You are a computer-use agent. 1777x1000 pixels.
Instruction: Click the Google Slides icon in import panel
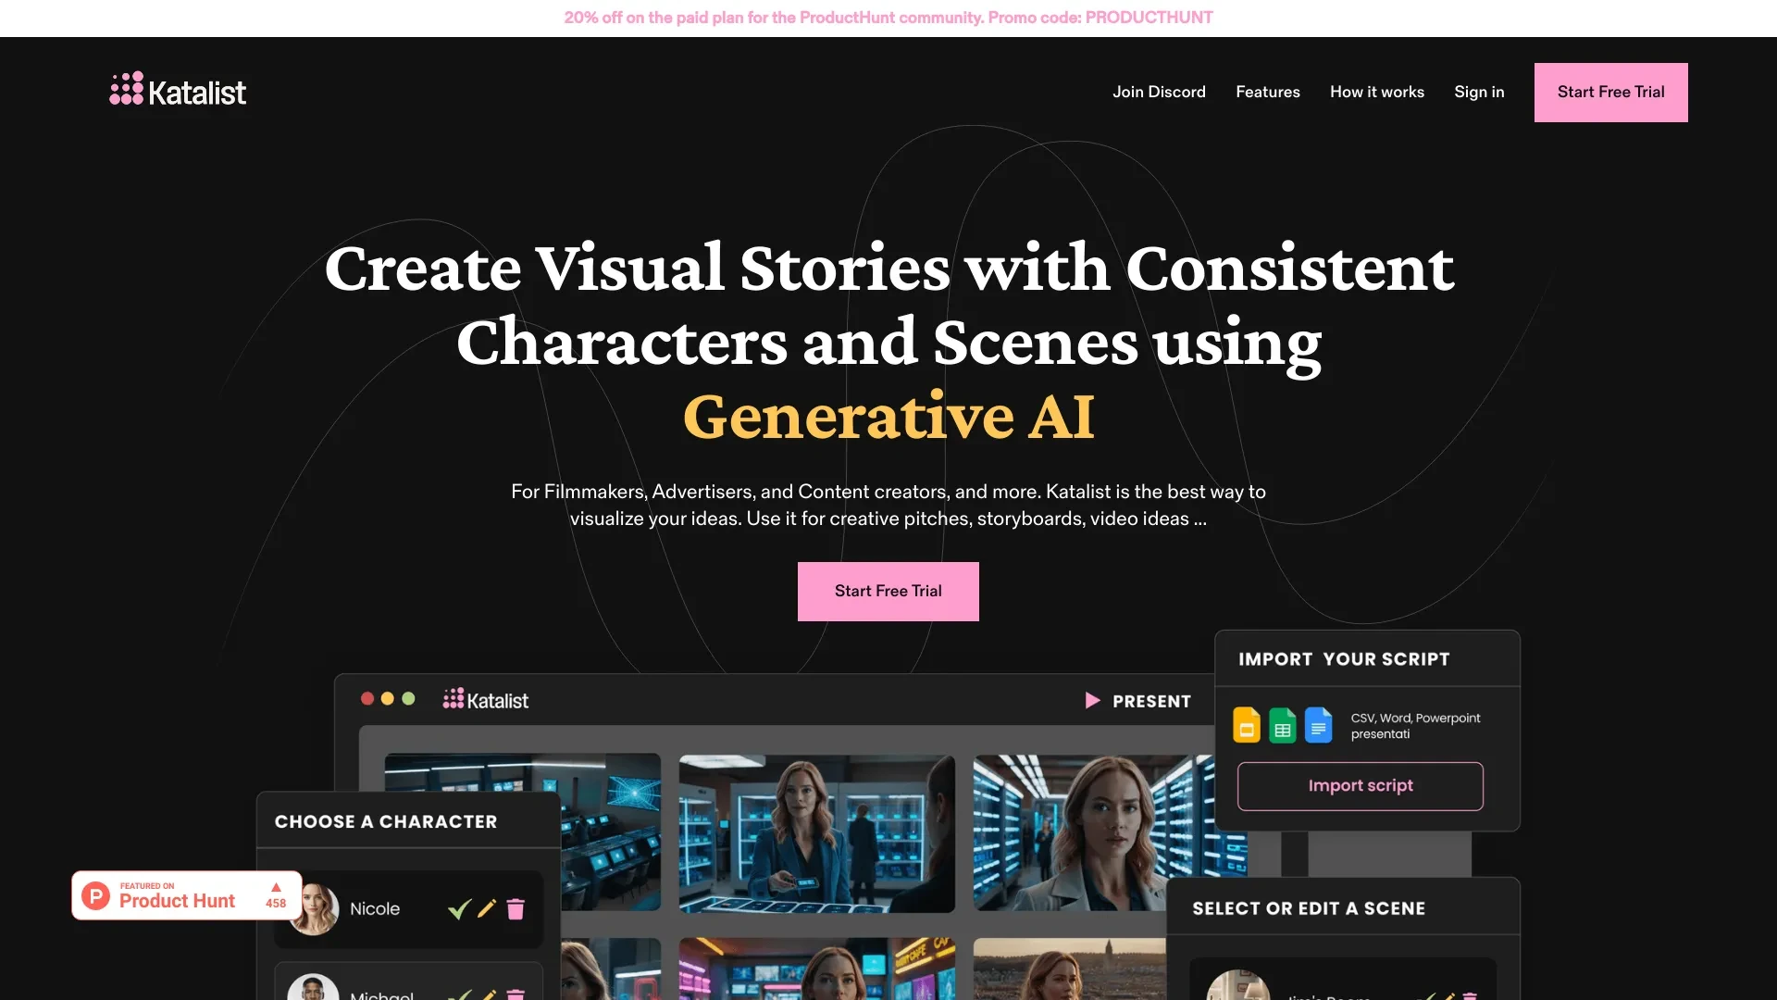[1246, 725]
